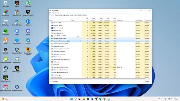Expand the Adobe Update Service row
180x101 pixels.
[x=50, y=44]
